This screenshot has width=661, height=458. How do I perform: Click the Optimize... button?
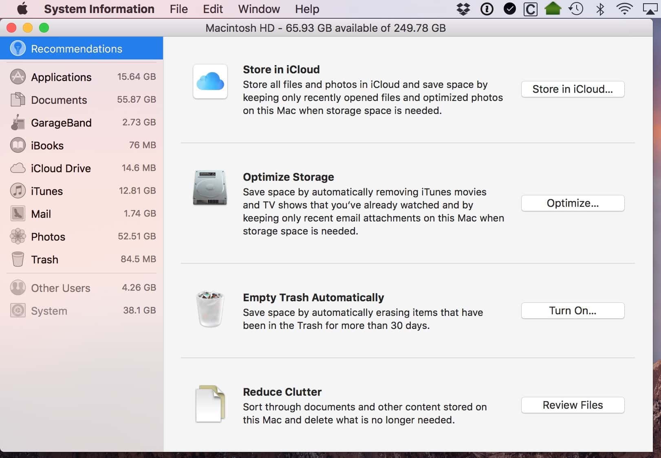pos(573,203)
